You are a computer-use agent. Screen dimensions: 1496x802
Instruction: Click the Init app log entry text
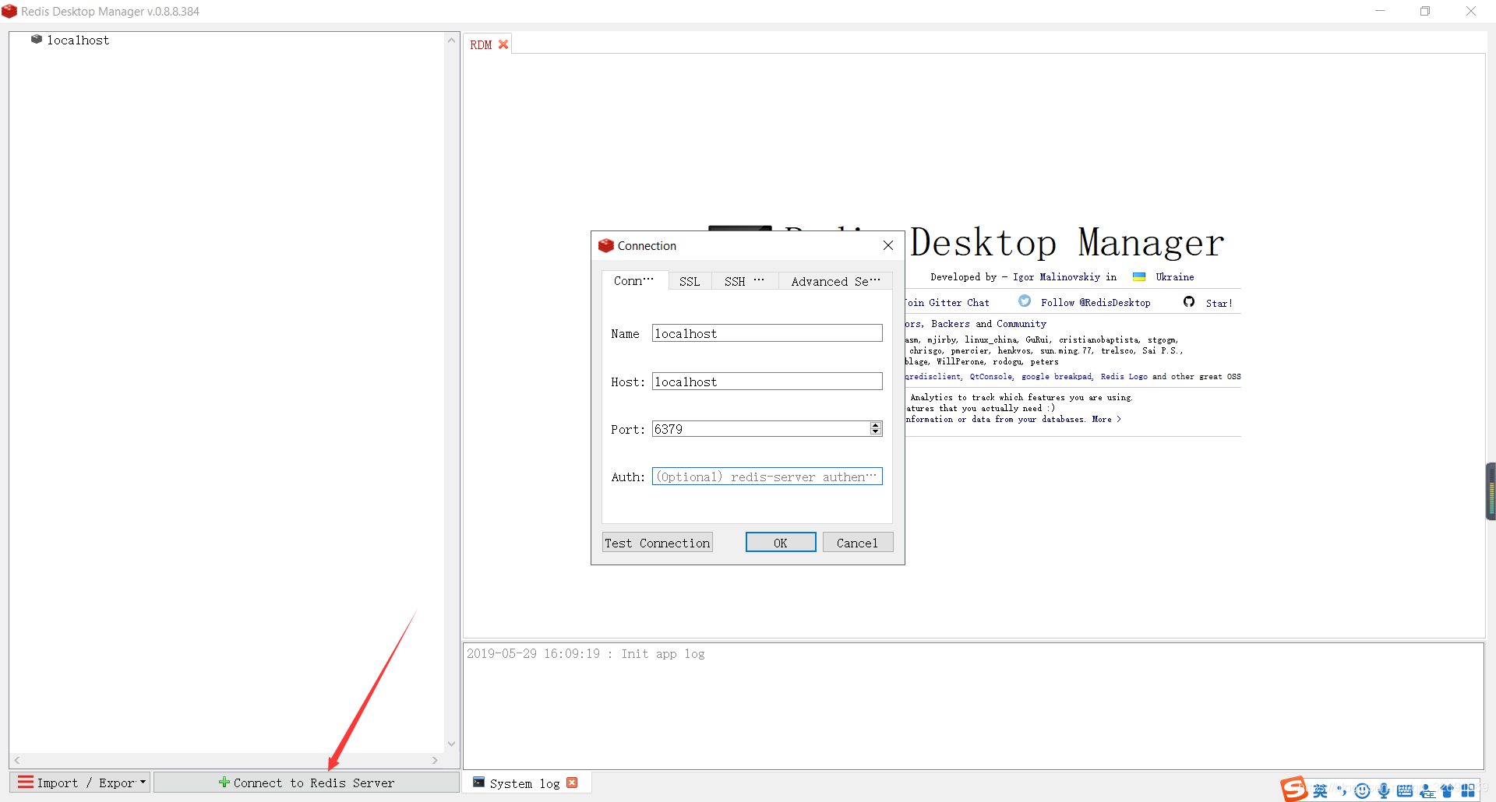[x=585, y=653]
